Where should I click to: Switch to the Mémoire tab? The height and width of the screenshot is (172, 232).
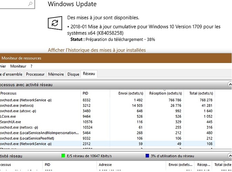(56, 74)
